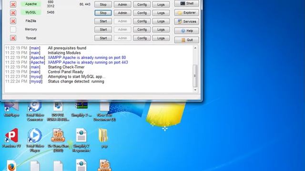Click the Mercury module label
Screen dimensions: 305x171
pyautogui.click(x=30, y=29)
